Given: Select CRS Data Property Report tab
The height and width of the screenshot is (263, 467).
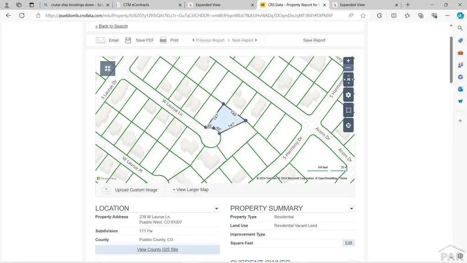Looking at the screenshot, I should (x=293, y=5).
